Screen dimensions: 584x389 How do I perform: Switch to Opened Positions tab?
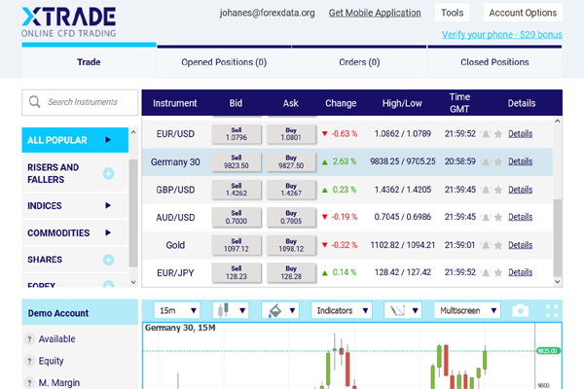pyautogui.click(x=224, y=62)
